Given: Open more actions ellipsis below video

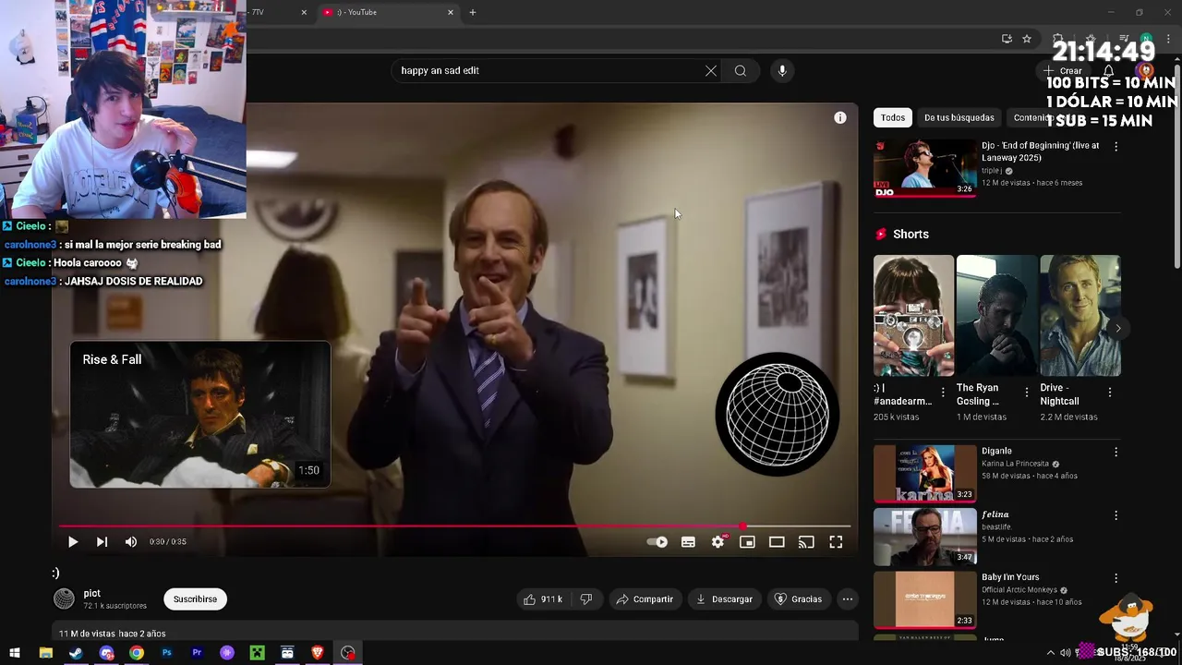Looking at the screenshot, I should tap(848, 599).
